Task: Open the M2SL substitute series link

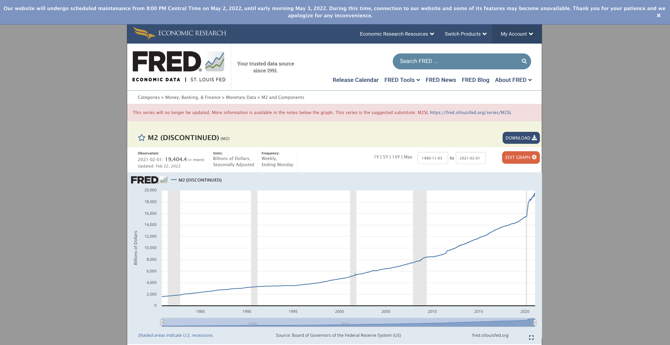Action: pyautogui.click(x=470, y=112)
